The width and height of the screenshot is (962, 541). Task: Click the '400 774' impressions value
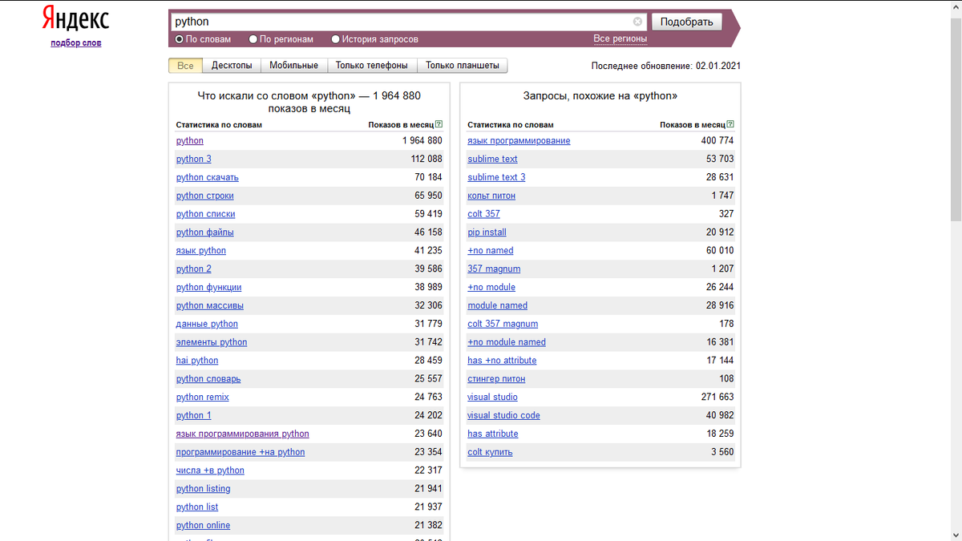tap(717, 141)
